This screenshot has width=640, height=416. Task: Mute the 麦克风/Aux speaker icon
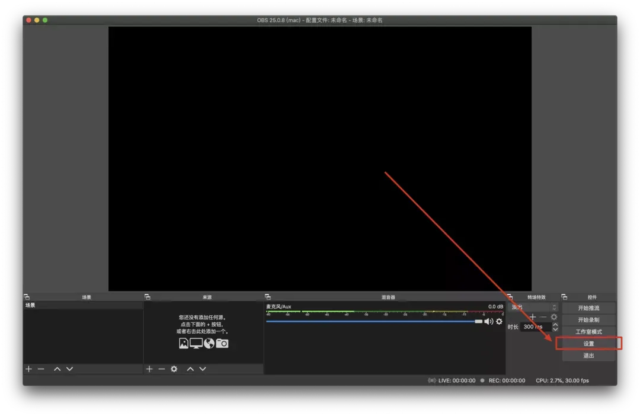point(488,321)
